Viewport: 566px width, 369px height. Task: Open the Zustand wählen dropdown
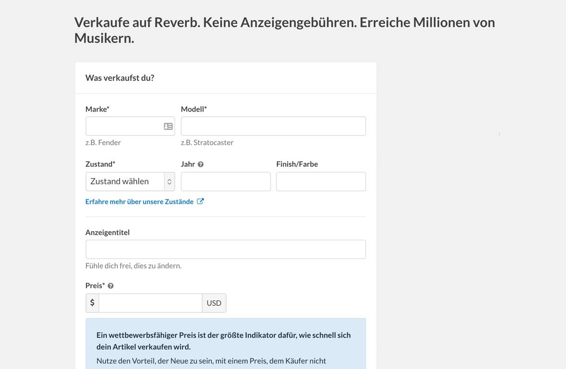click(x=125, y=182)
